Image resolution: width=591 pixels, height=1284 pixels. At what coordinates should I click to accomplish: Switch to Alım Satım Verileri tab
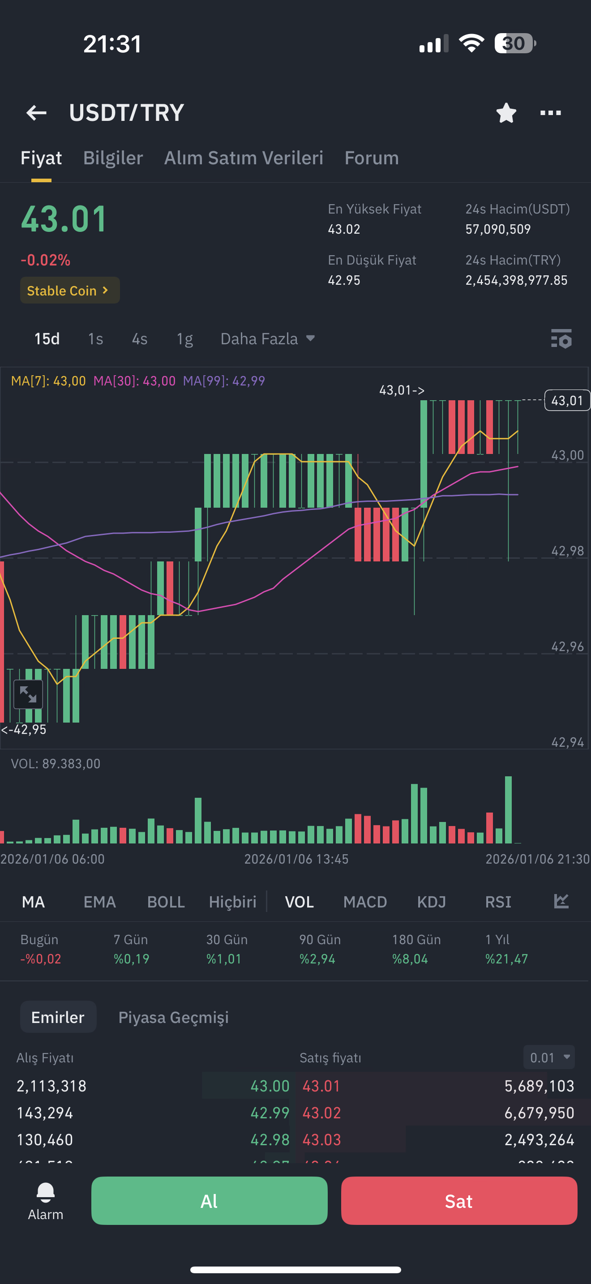(x=244, y=158)
